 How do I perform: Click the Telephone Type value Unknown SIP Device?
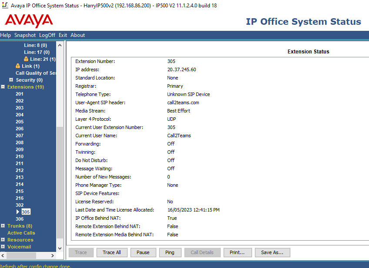pos(188,94)
